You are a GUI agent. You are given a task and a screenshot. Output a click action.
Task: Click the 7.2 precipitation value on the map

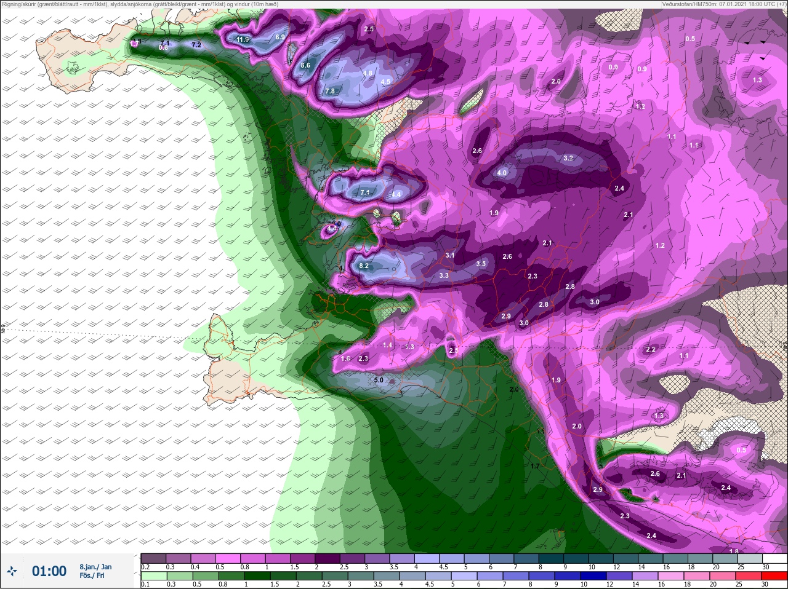(x=196, y=45)
